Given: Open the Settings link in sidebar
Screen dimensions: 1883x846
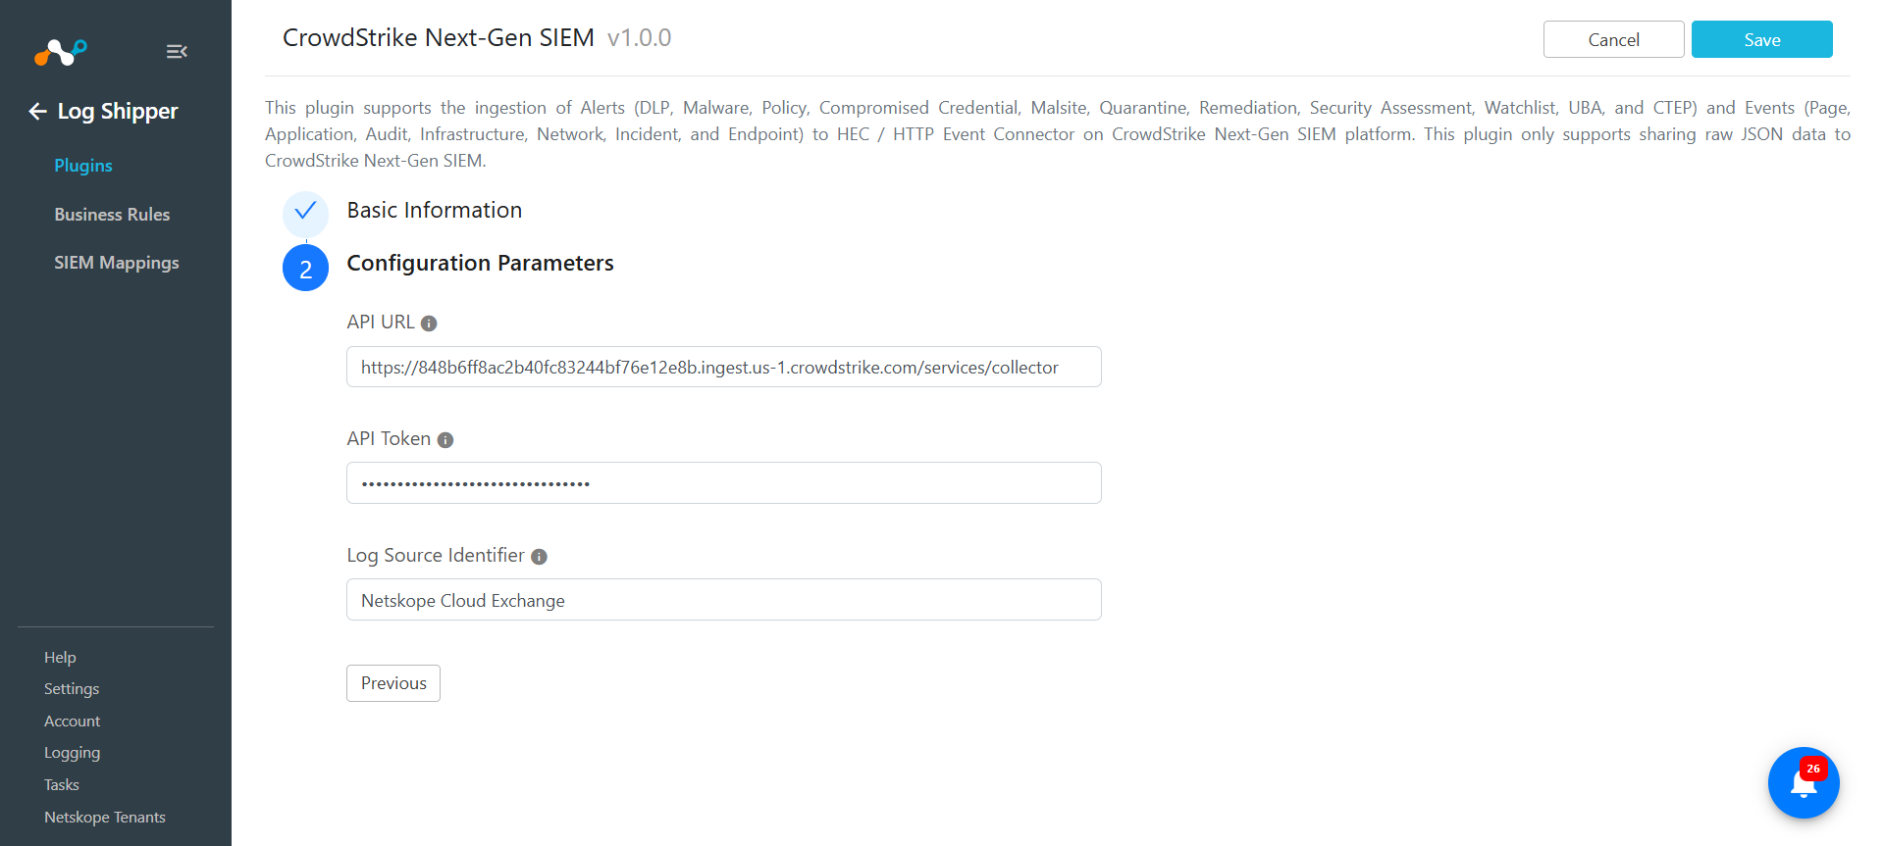Looking at the screenshot, I should point(72,689).
